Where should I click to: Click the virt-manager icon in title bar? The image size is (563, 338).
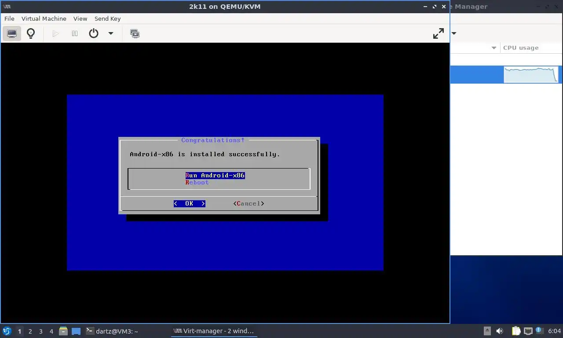(x=7, y=7)
